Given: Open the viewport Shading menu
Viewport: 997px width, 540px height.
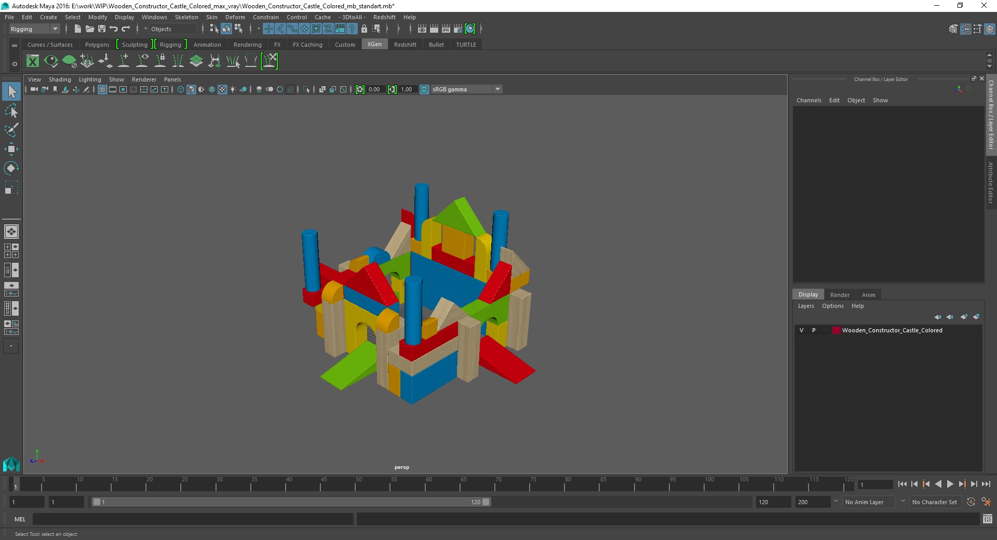Looking at the screenshot, I should pos(60,79).
